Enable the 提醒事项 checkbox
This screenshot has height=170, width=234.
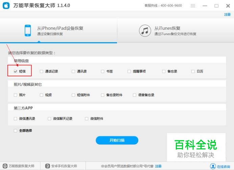(129, 71)
